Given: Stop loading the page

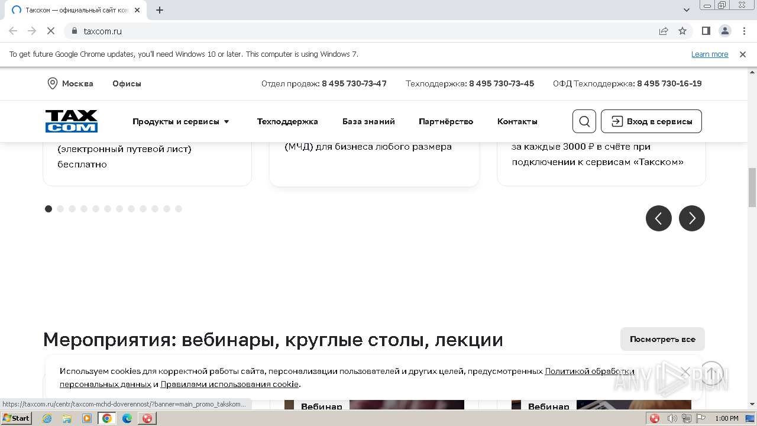Looking at the screenshot, I should (51, 31).
